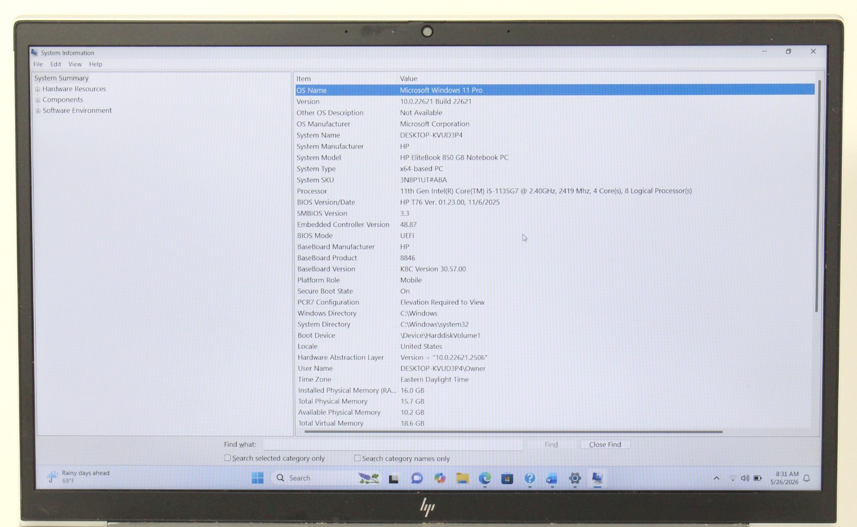Check the battery tray icon
Image resolution: width=857 pixels, height=527 pixels.
point(758,478)
